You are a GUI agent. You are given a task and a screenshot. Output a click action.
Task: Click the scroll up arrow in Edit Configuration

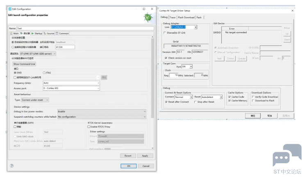(152, 37)
